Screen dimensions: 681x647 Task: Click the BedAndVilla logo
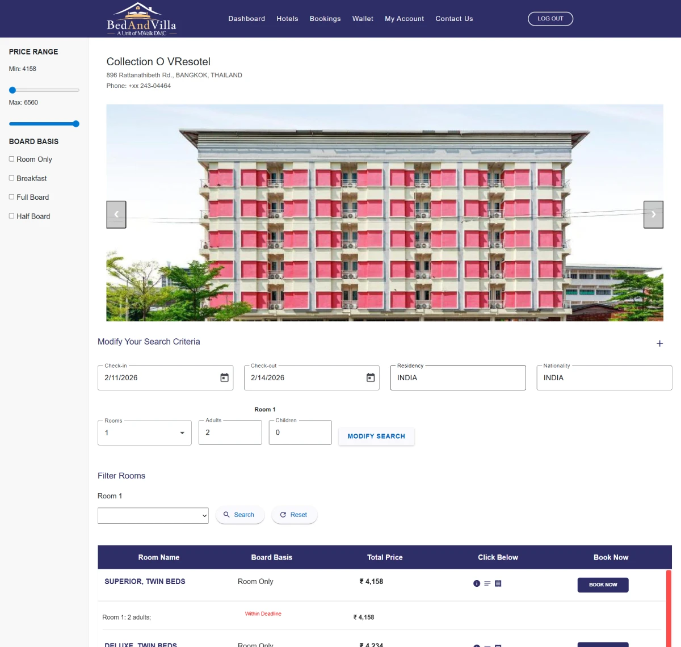tap(141, 19)
